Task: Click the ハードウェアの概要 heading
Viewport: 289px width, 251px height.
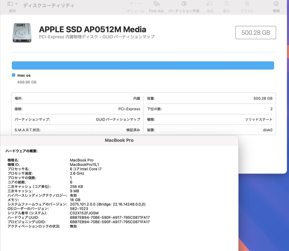Action: click(22, 151)
